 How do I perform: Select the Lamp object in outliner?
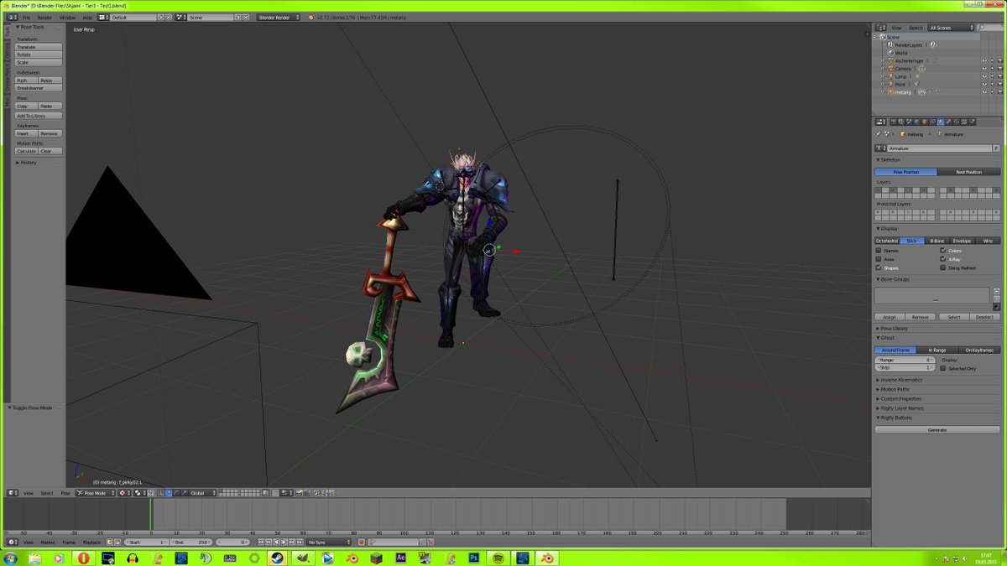[900, 76]
